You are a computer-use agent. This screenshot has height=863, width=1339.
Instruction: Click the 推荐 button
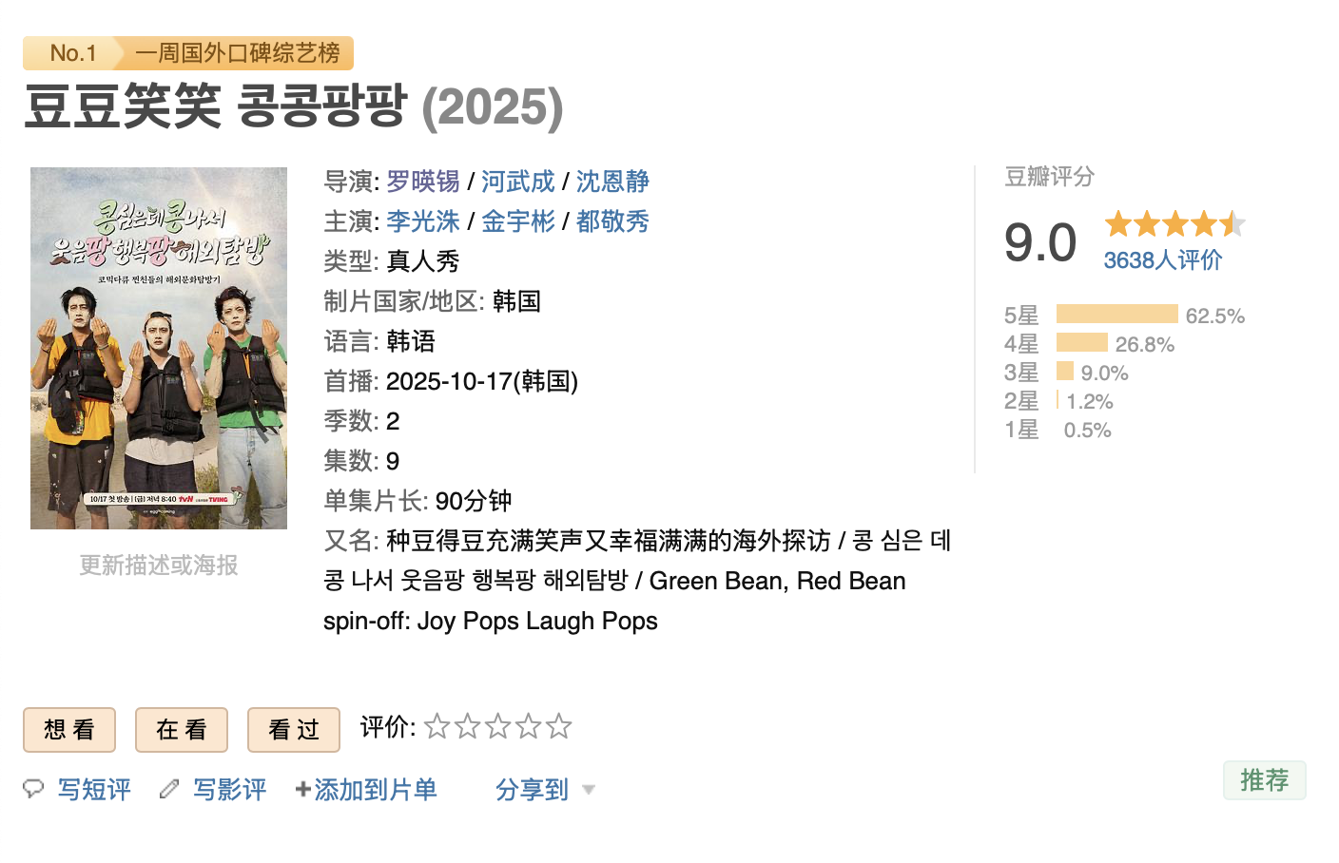1264,780
